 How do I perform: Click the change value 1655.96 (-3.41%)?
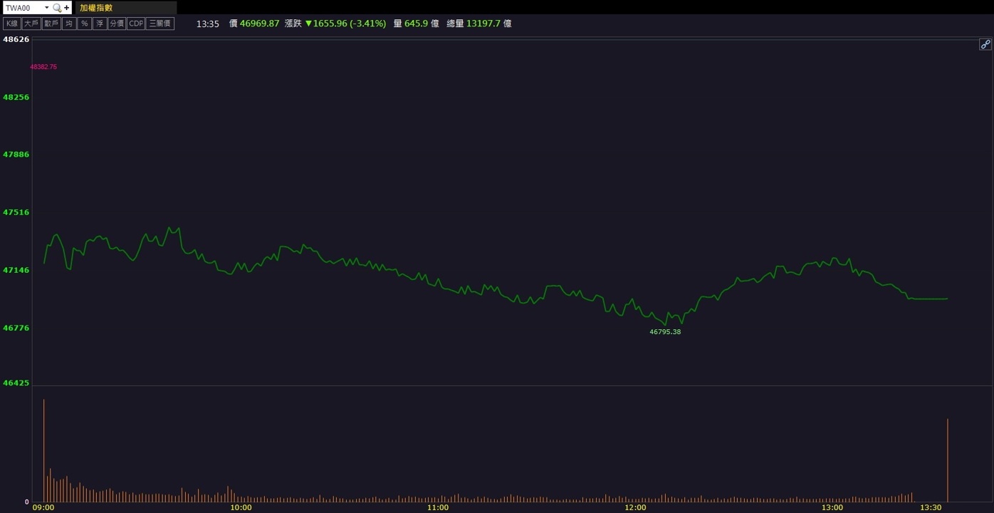(x=350, y=24)
